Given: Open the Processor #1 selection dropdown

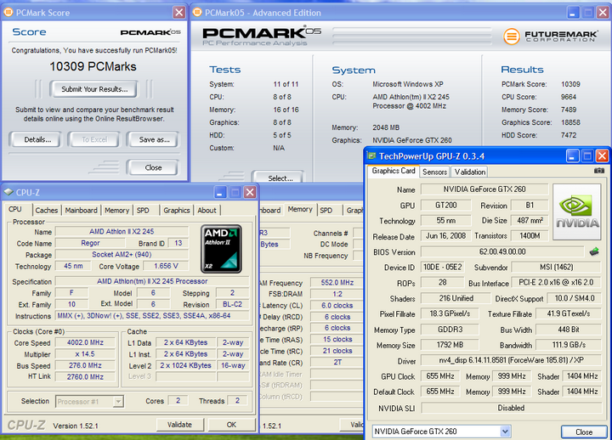Looking at the screenshot, I should coord(118,401).
